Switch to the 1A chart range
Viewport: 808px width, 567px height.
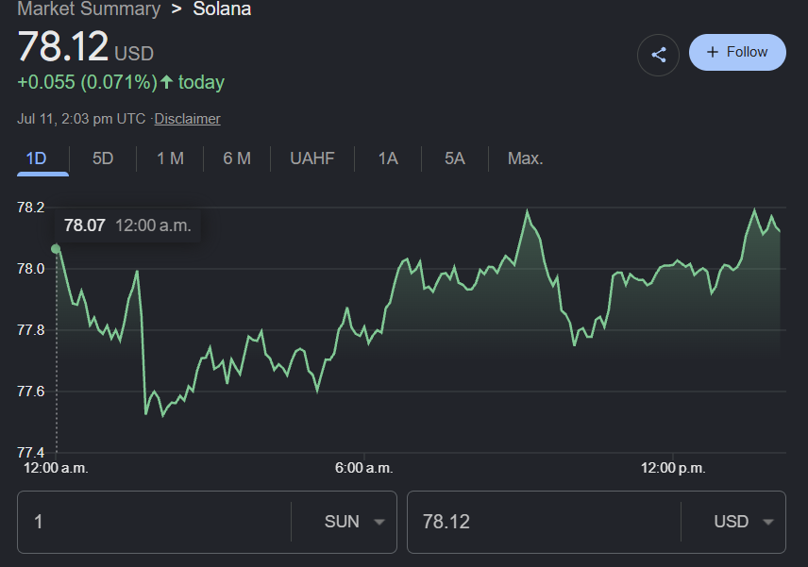pos(388,158)
